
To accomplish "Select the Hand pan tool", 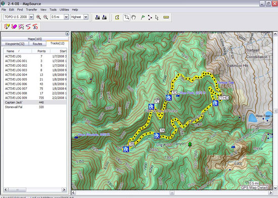I will coord(133,17).
